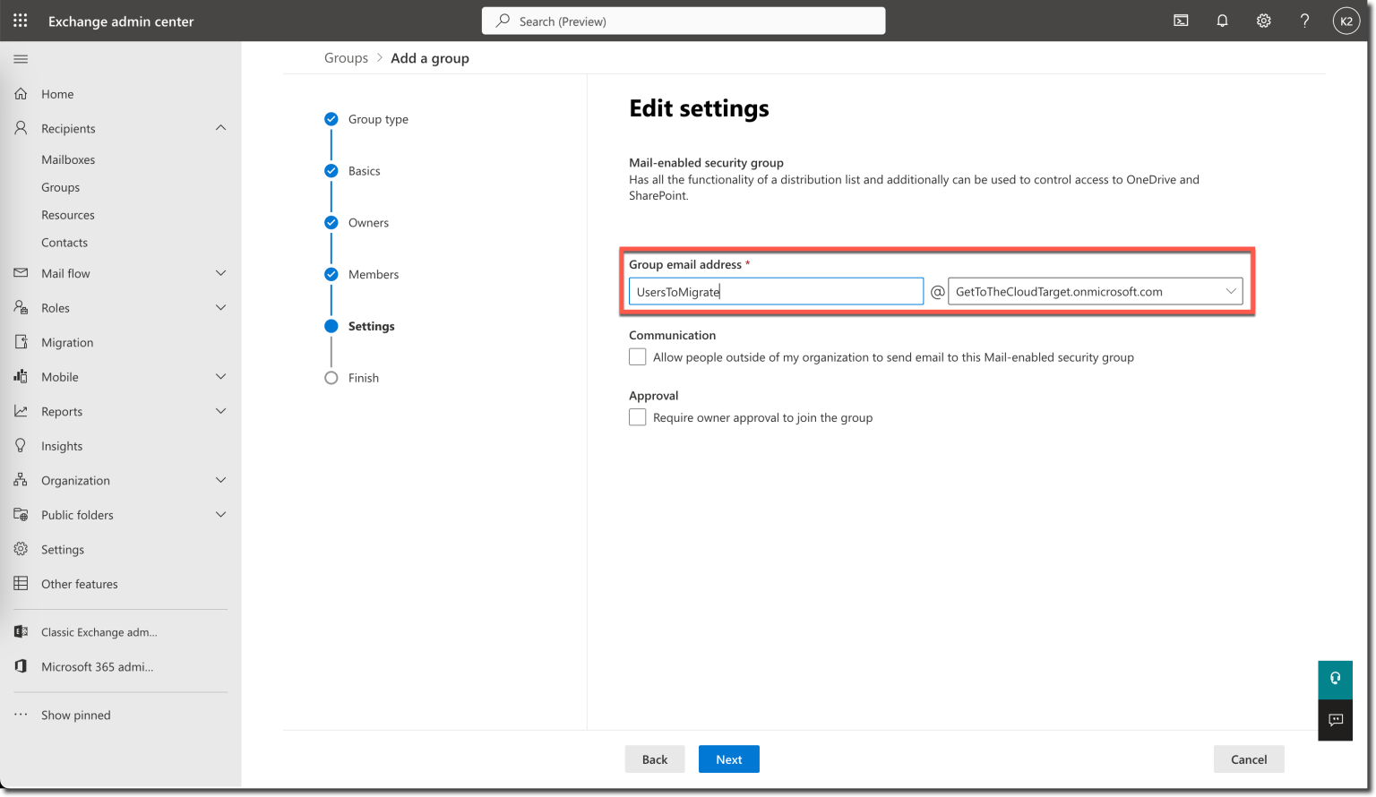1376x797 pixels.
Task: Select Migration in the sidebar
Action: click(67, 341)
